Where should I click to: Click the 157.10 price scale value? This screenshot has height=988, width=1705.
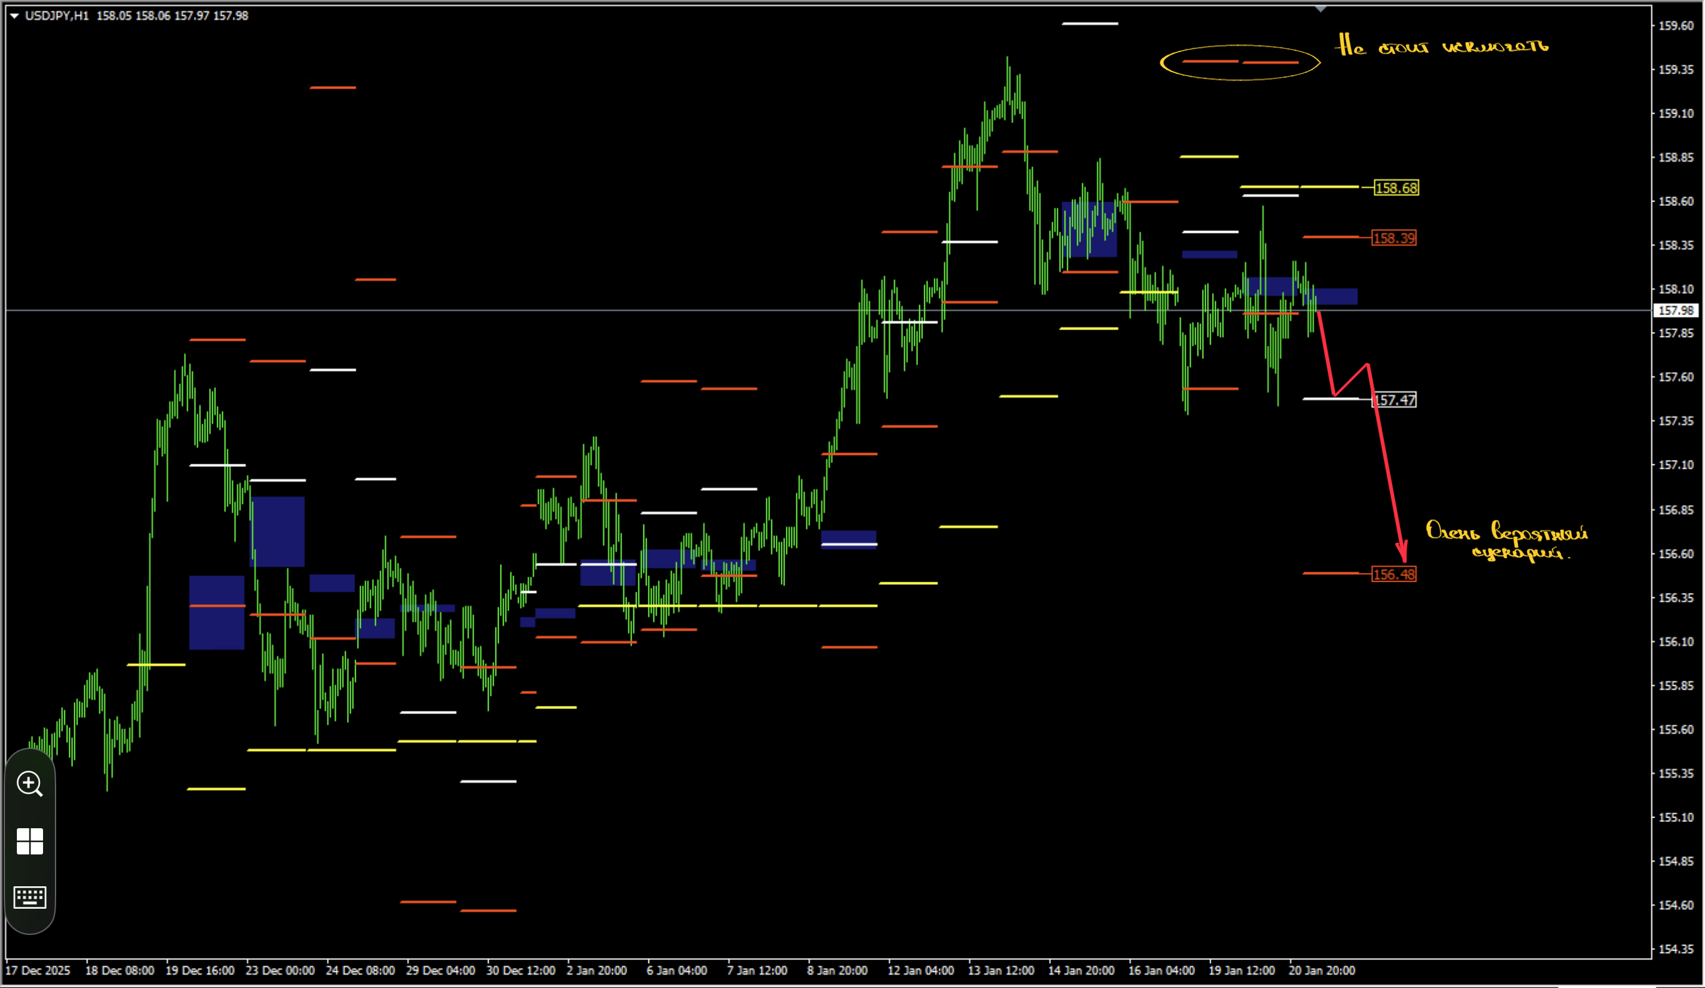pyautogui.click(x=1676, y=465)
